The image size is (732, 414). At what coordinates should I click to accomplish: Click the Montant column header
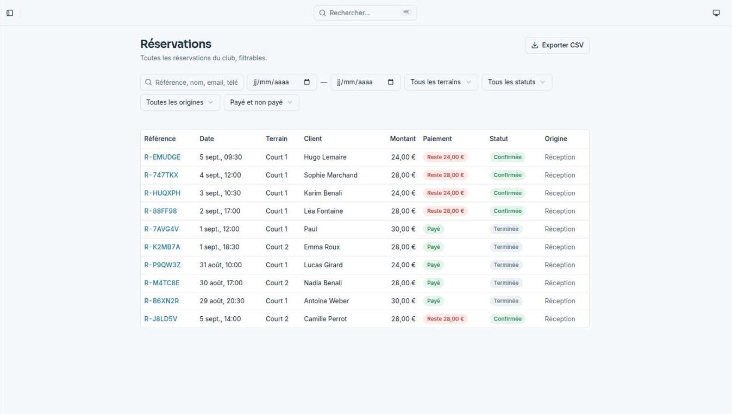click(403, 139)
